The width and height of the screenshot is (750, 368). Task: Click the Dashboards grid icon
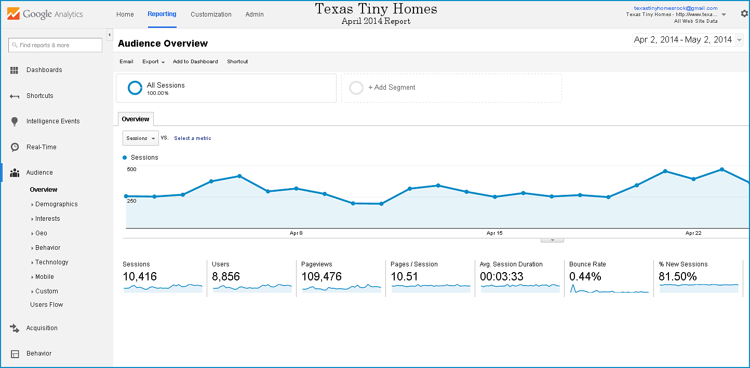click(15, 70)
